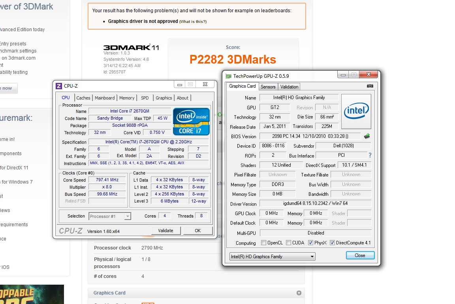Click the 3DMark 11 logo
This screenshot has height=304, width=455.
pyautogui.click(x=131, y=47)
